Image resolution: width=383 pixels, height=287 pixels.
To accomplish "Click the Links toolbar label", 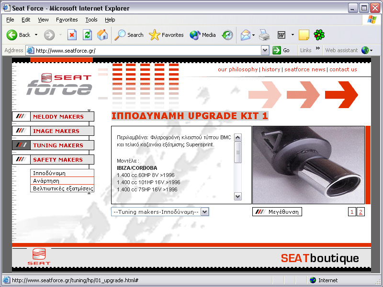I will [305, 50].
